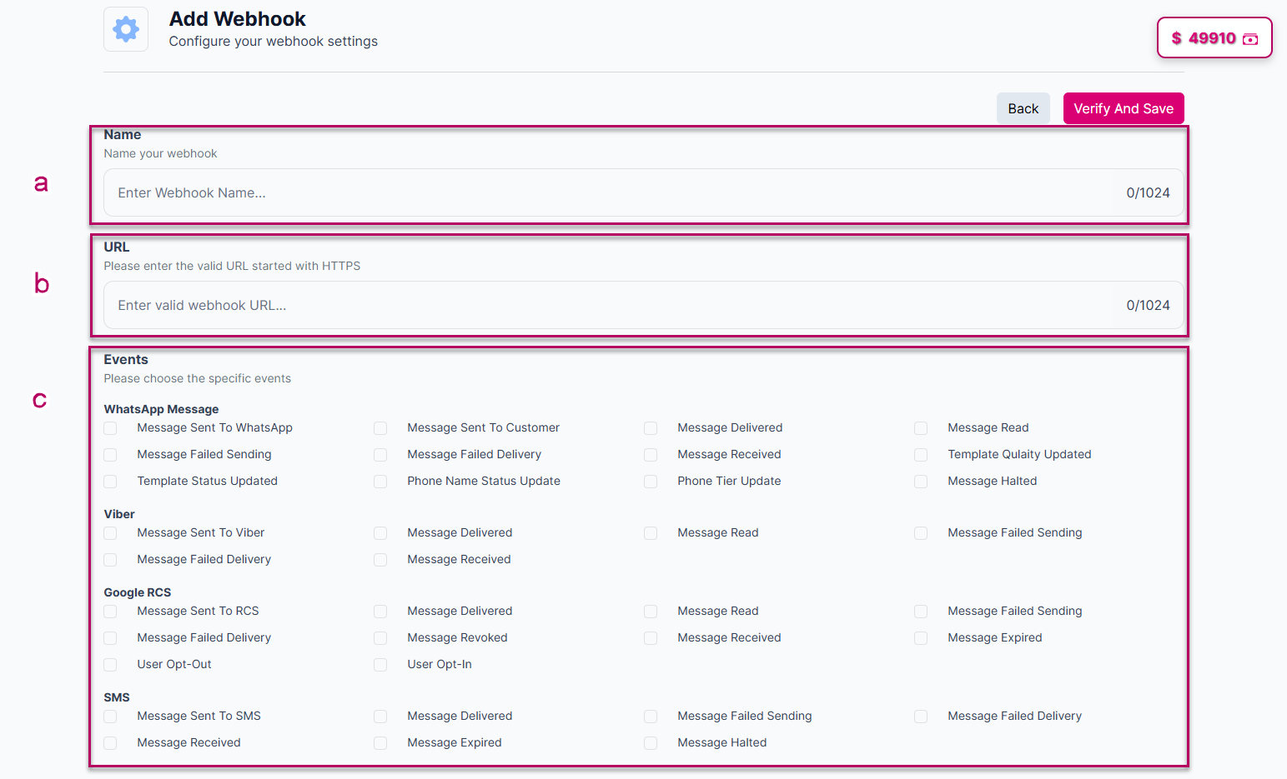
Task: Check SMS Message Received
Action: [x=110, y=743]
